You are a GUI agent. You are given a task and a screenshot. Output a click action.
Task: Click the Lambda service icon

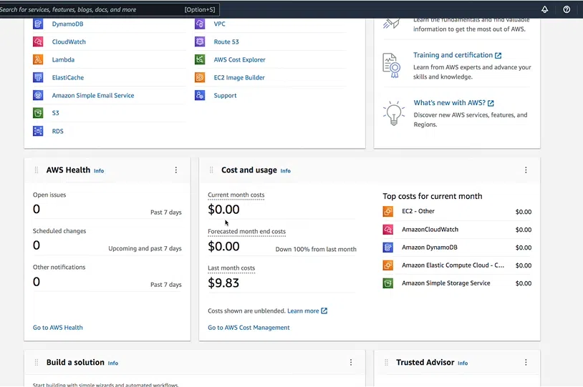click(x=38, y=59)
